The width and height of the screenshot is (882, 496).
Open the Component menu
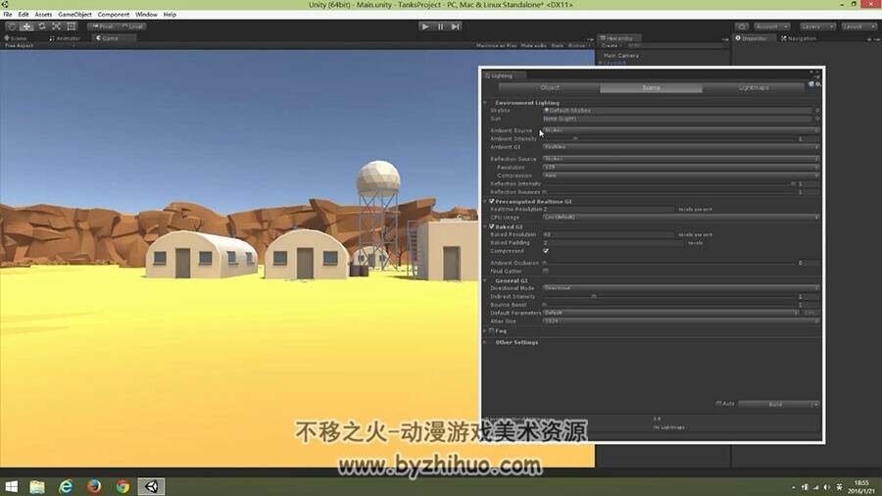(114, 15)
